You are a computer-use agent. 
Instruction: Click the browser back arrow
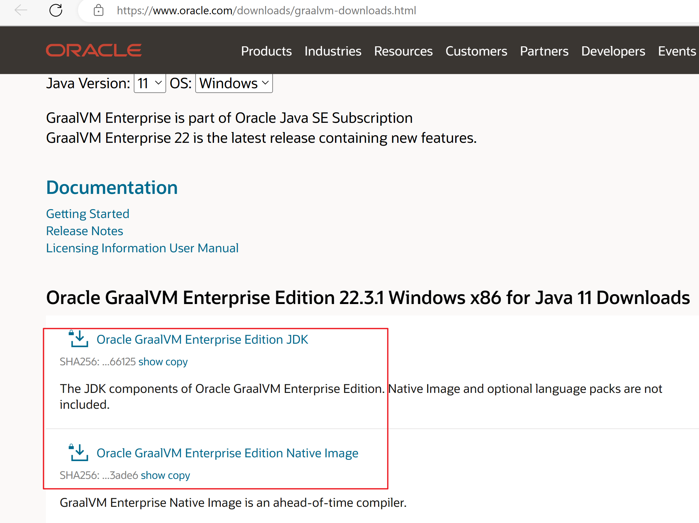point(21,10)
